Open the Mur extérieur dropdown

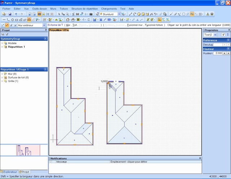click(x=44, y=25)
